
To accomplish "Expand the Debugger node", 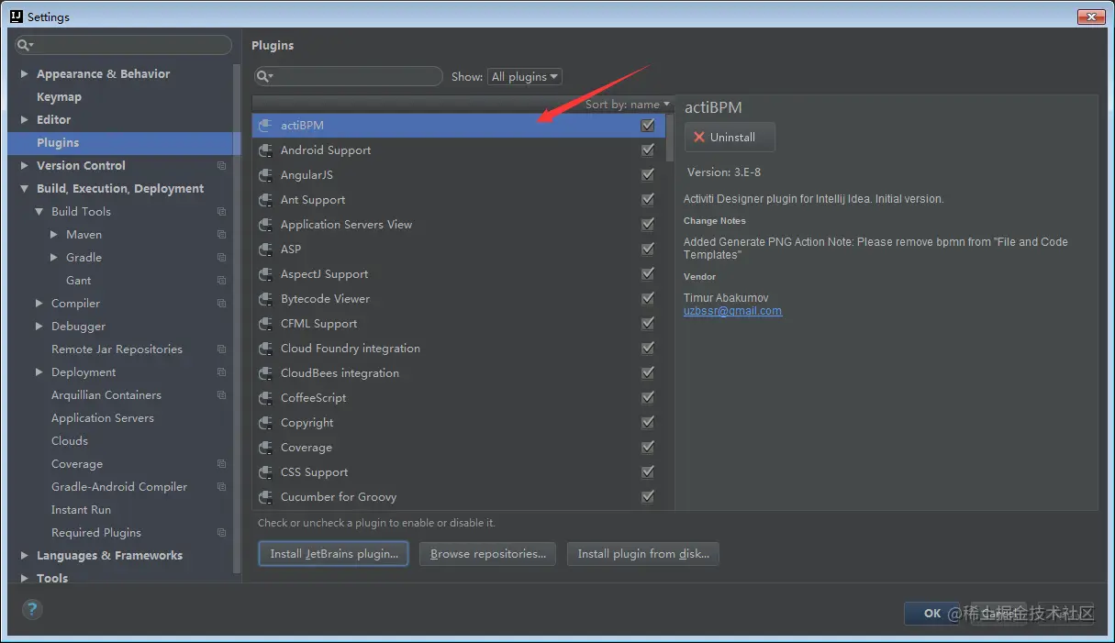I will tap(39, 327).
